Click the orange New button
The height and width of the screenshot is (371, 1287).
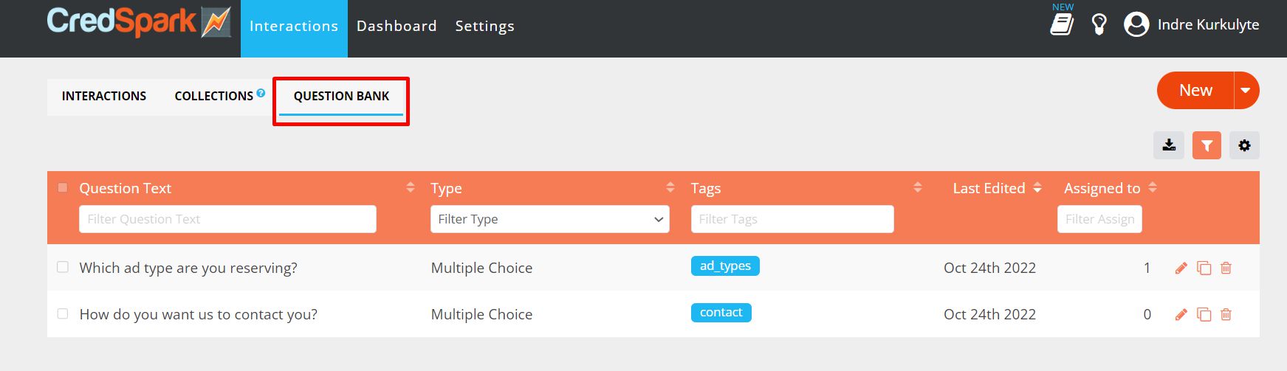click(x=1195, y=90)
